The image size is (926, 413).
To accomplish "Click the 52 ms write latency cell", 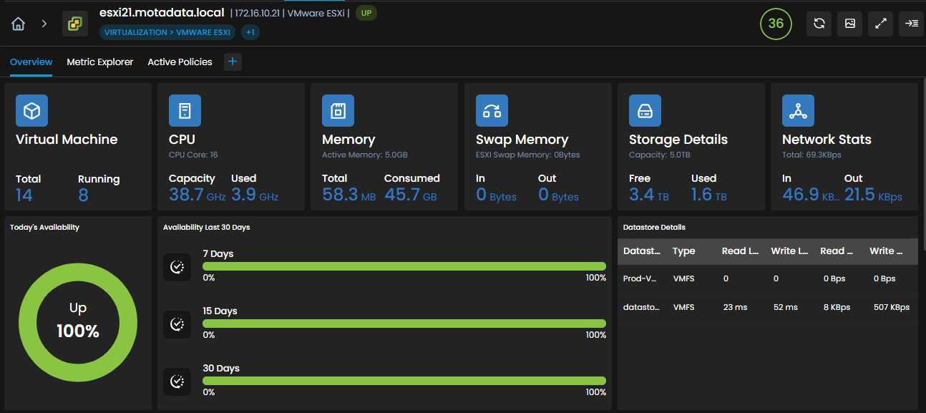I will point(785,307).
